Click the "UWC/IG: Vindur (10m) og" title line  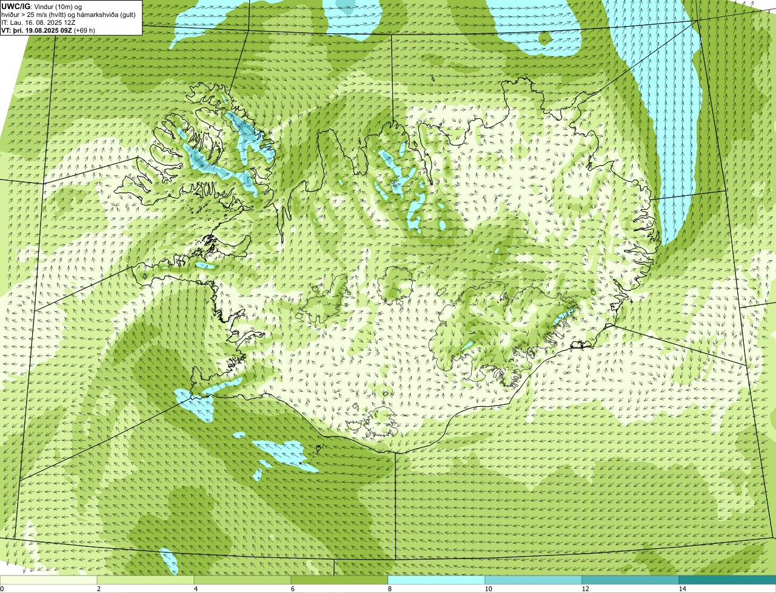coord(42,6)
